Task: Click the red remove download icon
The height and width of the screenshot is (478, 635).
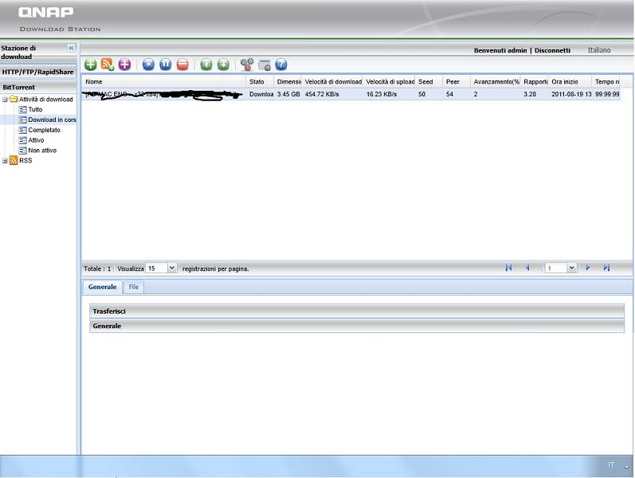Action: 182,65
